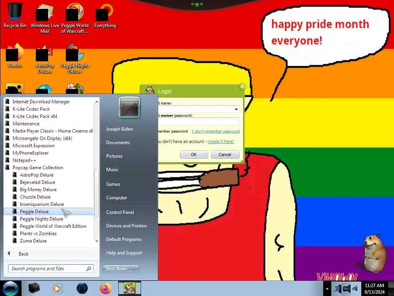Image resolution: width=394 pixels, height=296 pixels.
Task: Open Joseph Biden user folder
Action: click(119, 129)
